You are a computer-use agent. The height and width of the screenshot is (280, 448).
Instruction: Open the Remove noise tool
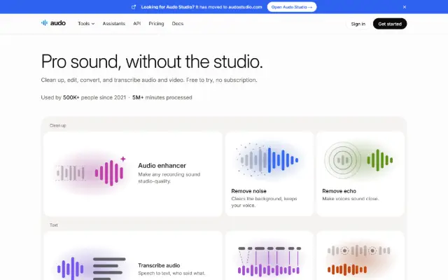[x=248, y=191]
